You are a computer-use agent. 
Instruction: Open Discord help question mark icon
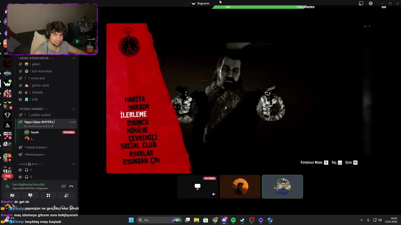[x=371, y=3]
